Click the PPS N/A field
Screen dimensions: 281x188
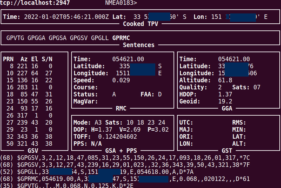96,144
